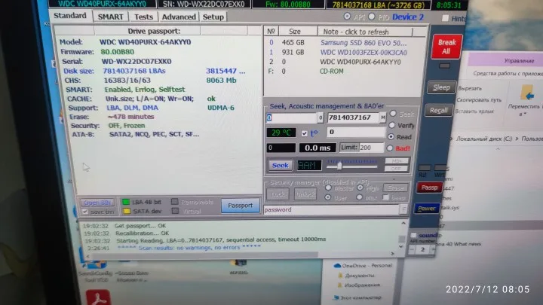Click the Limit value field showing 200
This screenshot has width=543, height=305.
pyautogui.click(x=371, y=148)
